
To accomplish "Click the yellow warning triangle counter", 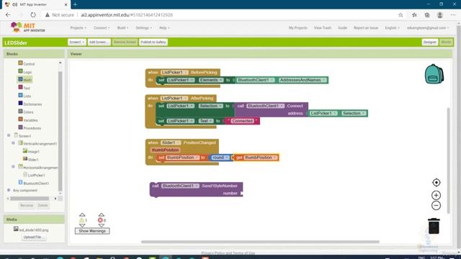I will click(82, 220).
